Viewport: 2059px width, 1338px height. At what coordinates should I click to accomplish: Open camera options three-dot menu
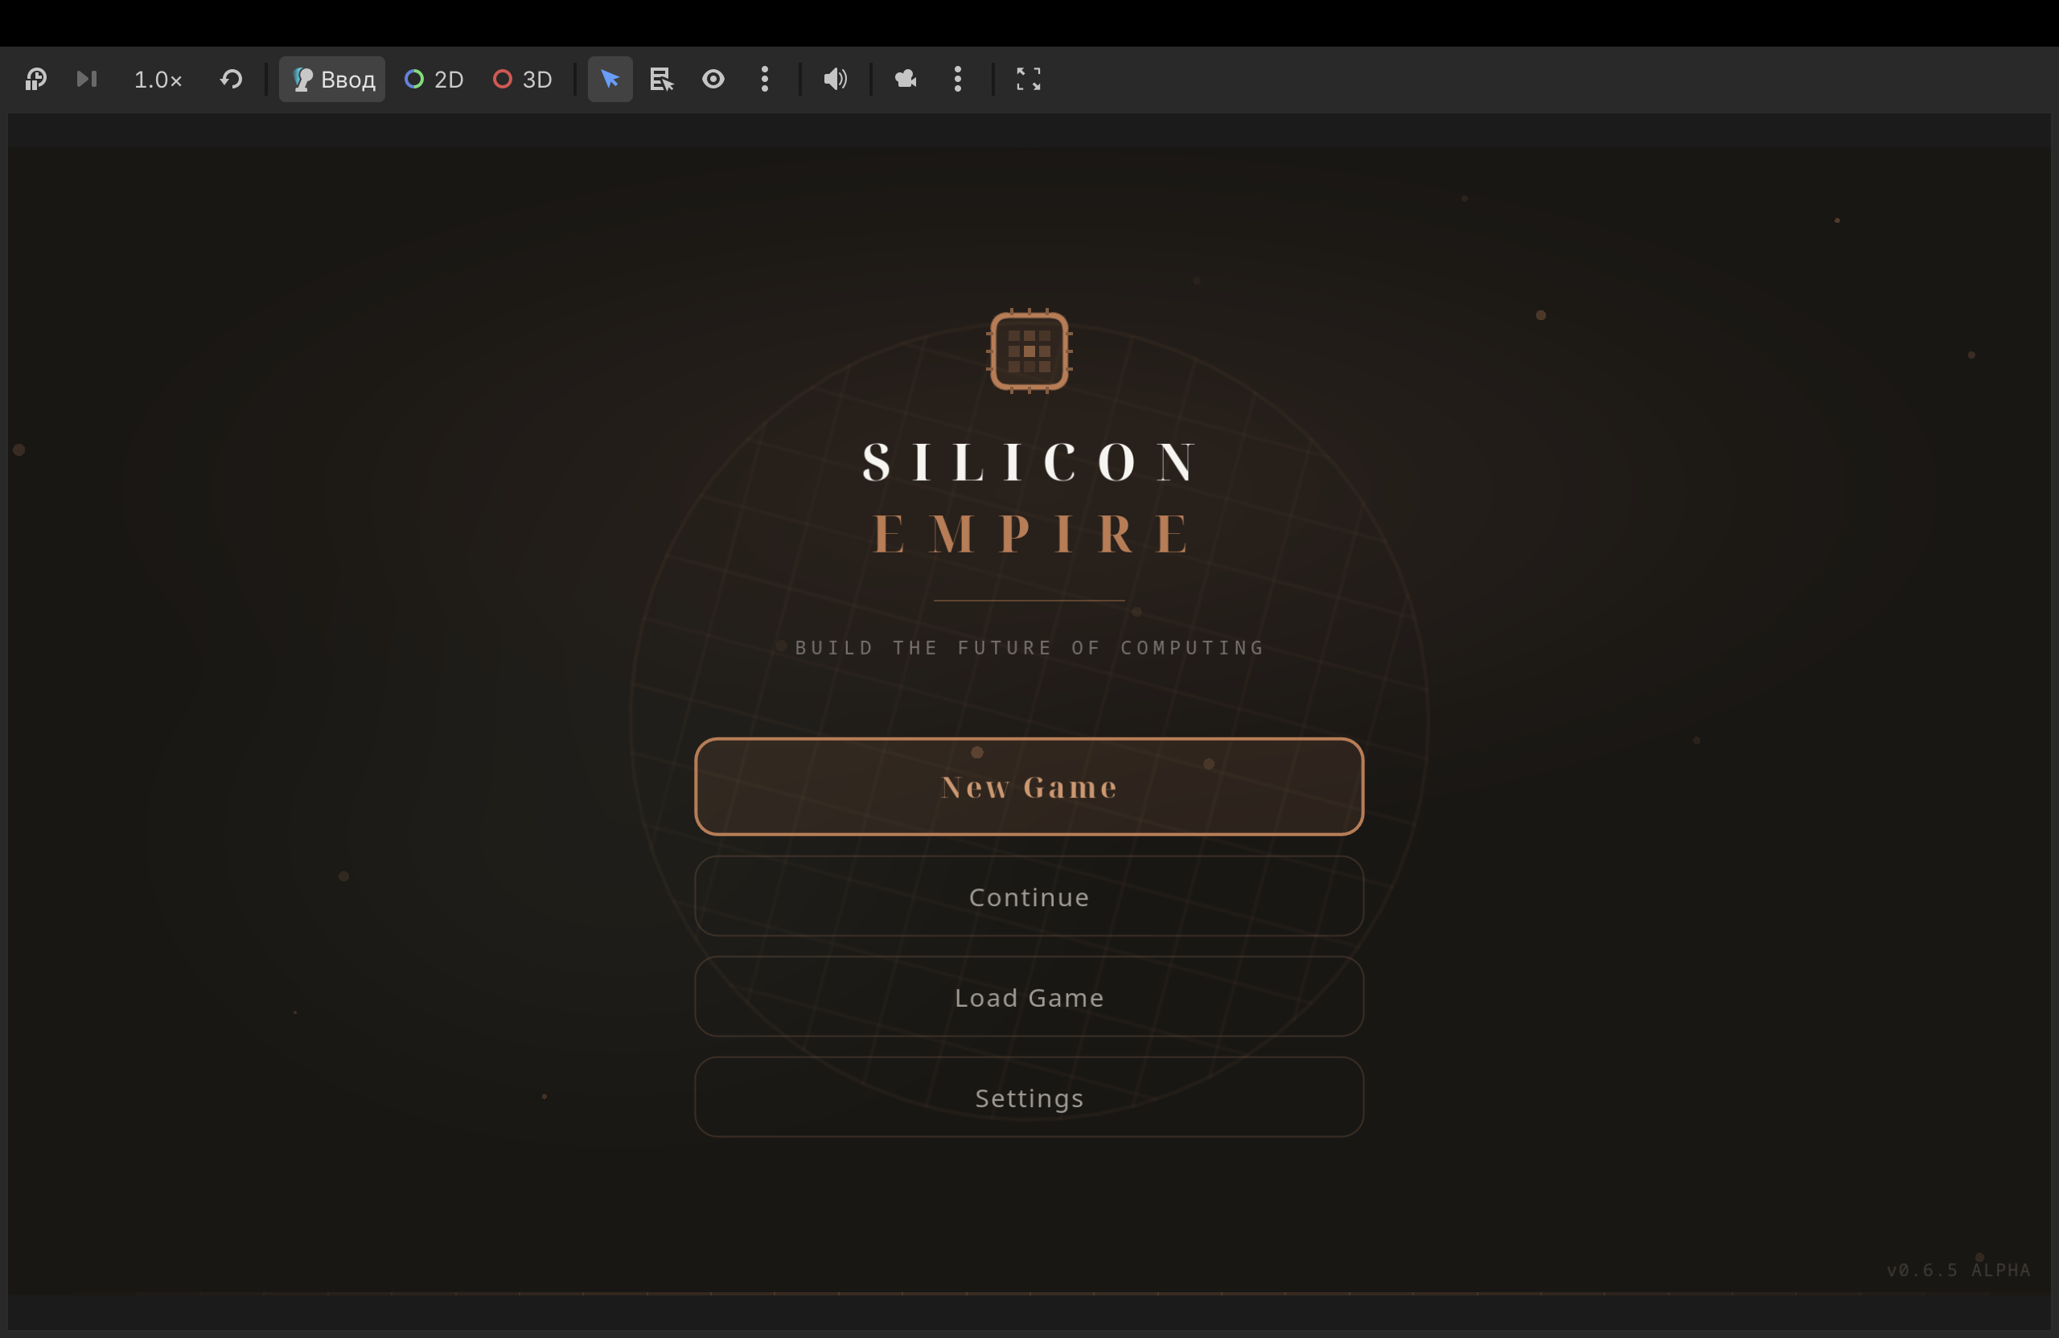click(958, 80)
